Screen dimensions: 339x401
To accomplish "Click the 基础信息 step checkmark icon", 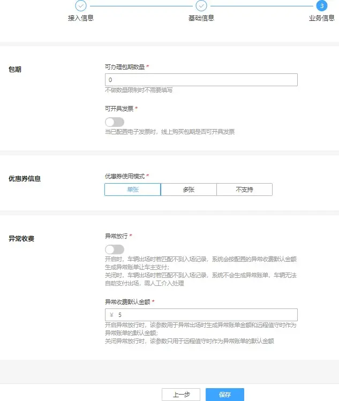I will pos(201,6).
